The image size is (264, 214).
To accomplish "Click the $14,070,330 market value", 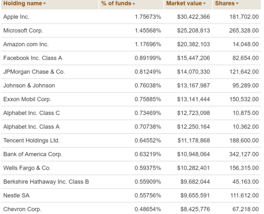I will point(194,72).
